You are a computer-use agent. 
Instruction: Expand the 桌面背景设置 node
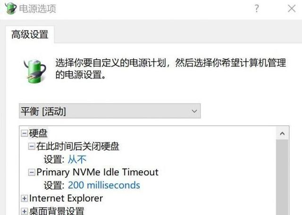coord(24,211)
